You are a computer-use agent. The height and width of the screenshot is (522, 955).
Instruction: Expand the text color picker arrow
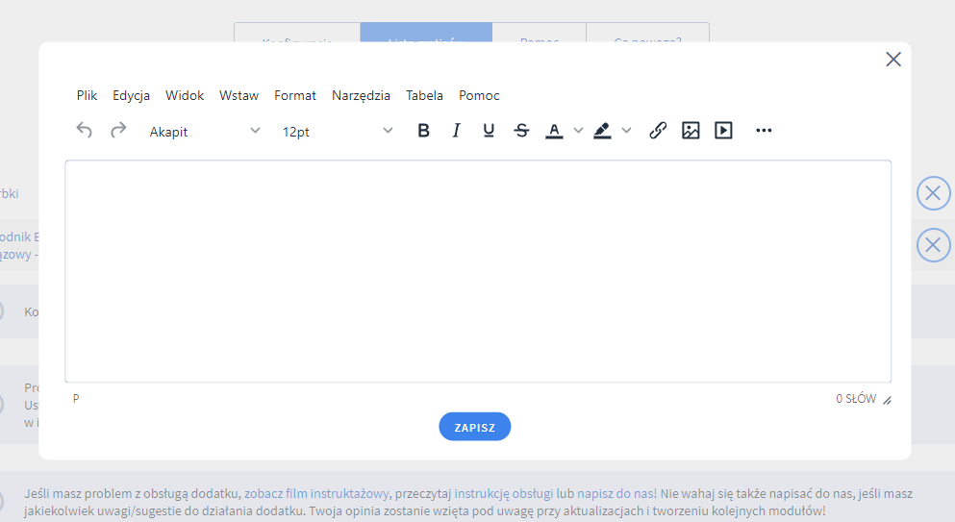pyautogui.click(x=579, y=131)
